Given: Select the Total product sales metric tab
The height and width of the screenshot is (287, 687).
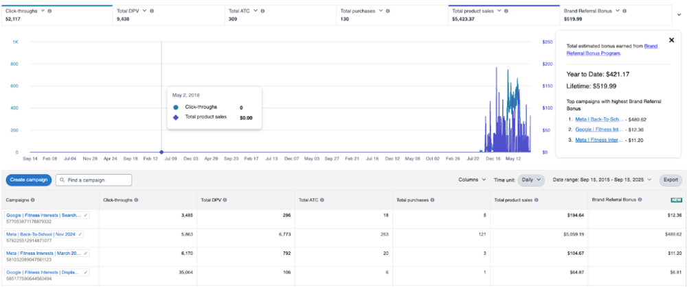Looking at the screenshot, I should point(504,15).
